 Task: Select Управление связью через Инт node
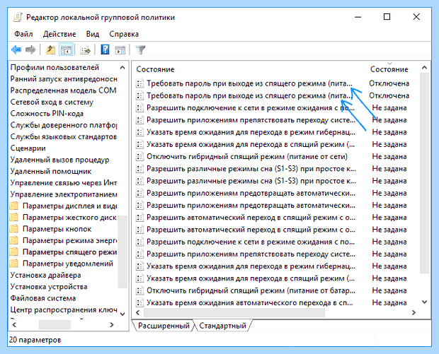point(64,183)
